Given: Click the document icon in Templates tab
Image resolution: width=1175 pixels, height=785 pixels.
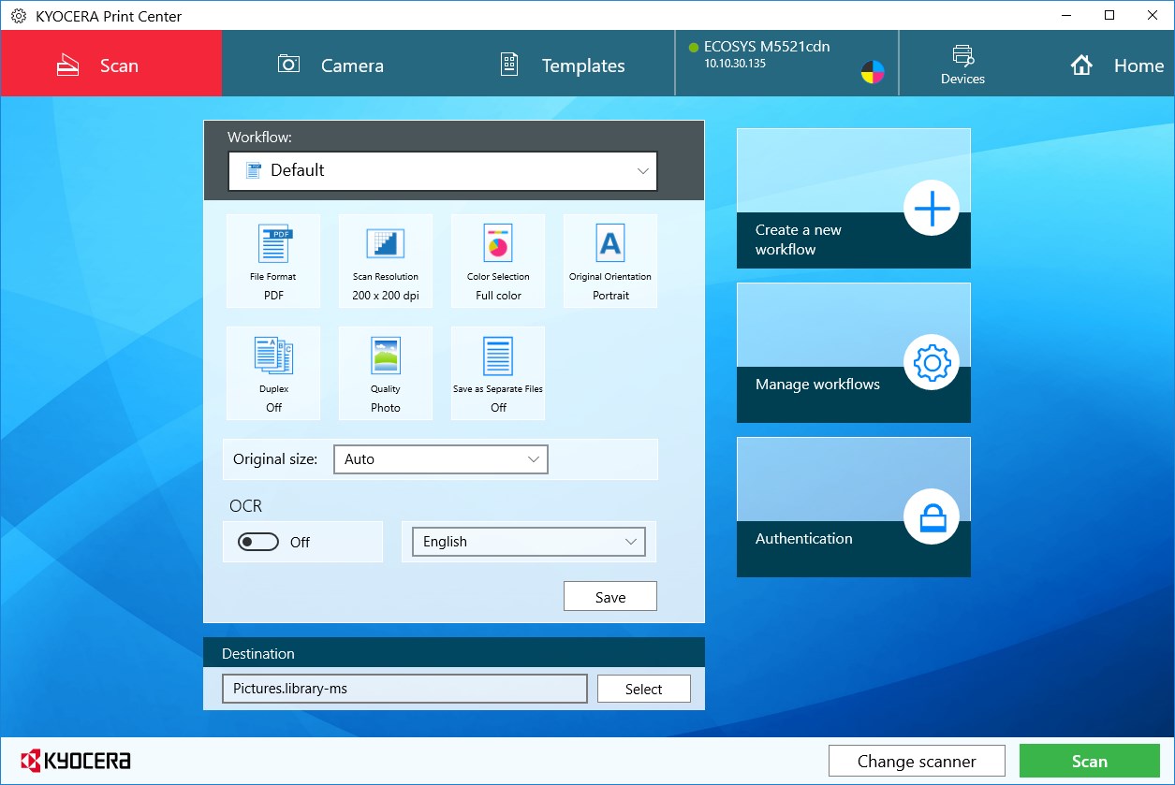Looking at the screenshot, I should click(x=509, y=64).
